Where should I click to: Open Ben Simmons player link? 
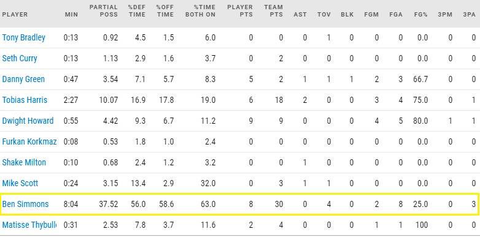(25, 204)
